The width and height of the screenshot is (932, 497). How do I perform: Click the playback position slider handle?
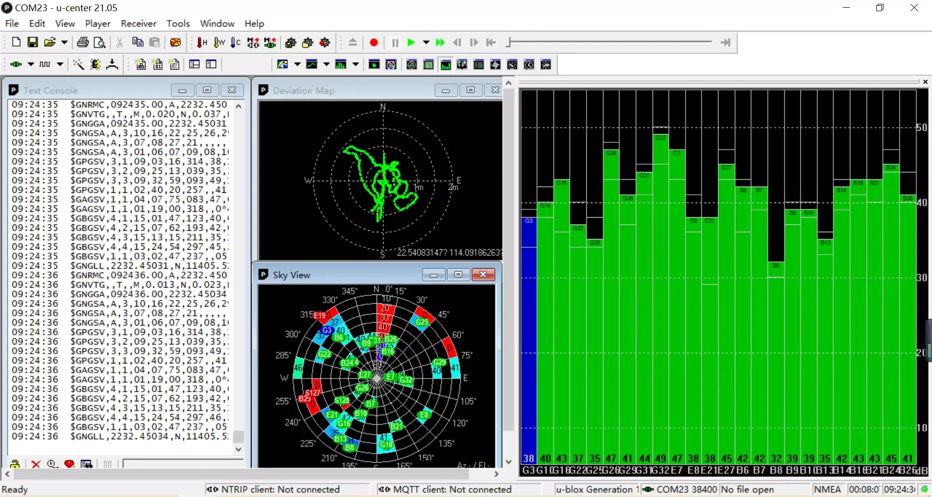click(x=508, y=43)
